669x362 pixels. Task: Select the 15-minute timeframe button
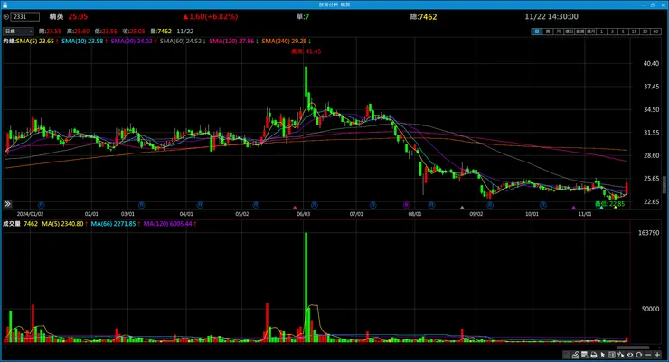point(634,32)
